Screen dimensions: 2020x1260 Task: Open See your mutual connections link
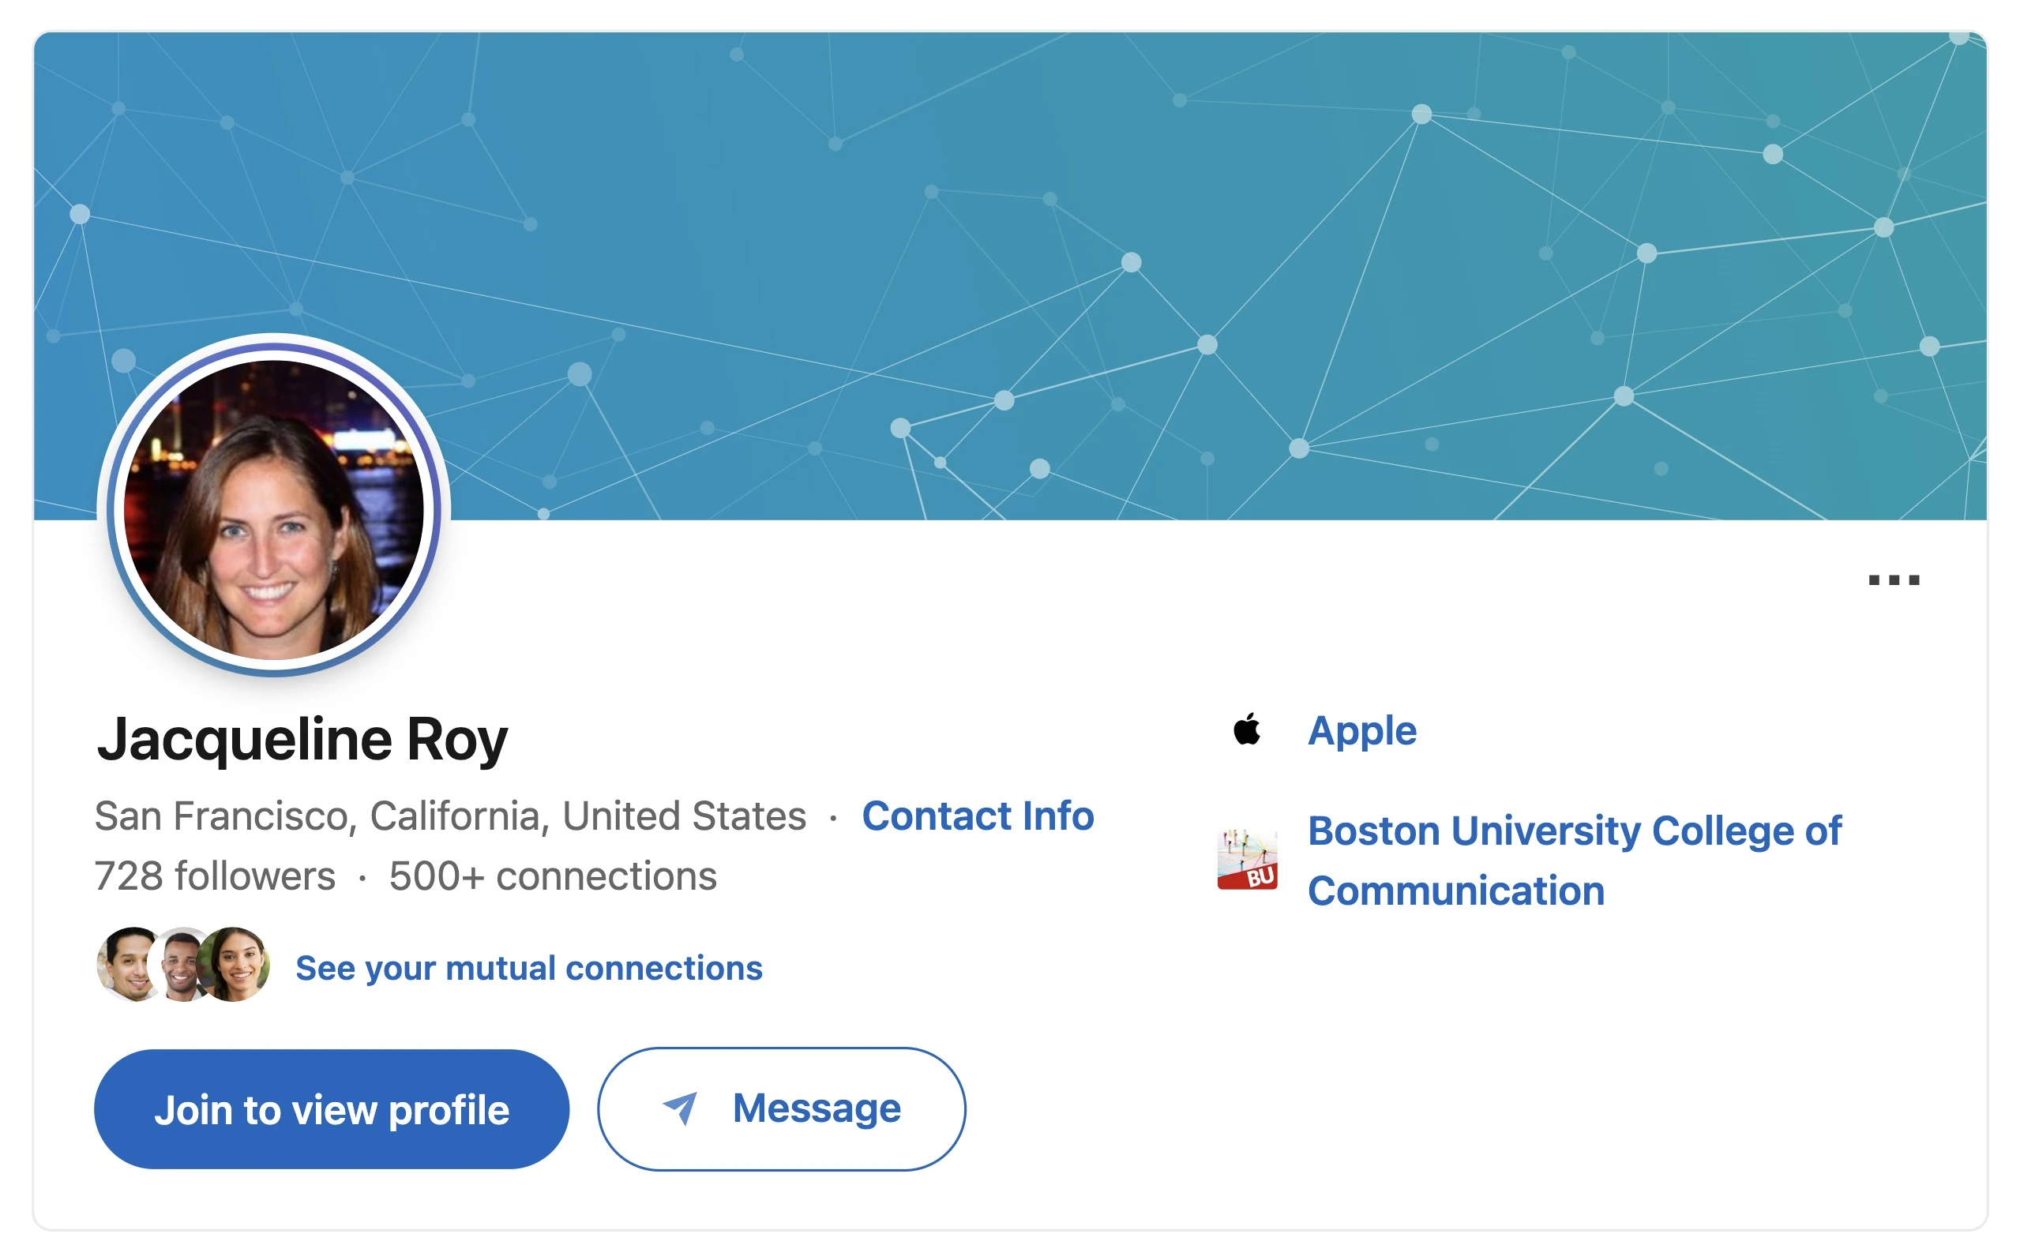click(x=528, y=968)
